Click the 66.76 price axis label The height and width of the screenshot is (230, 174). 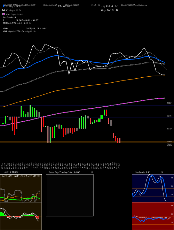pos(169,116)
